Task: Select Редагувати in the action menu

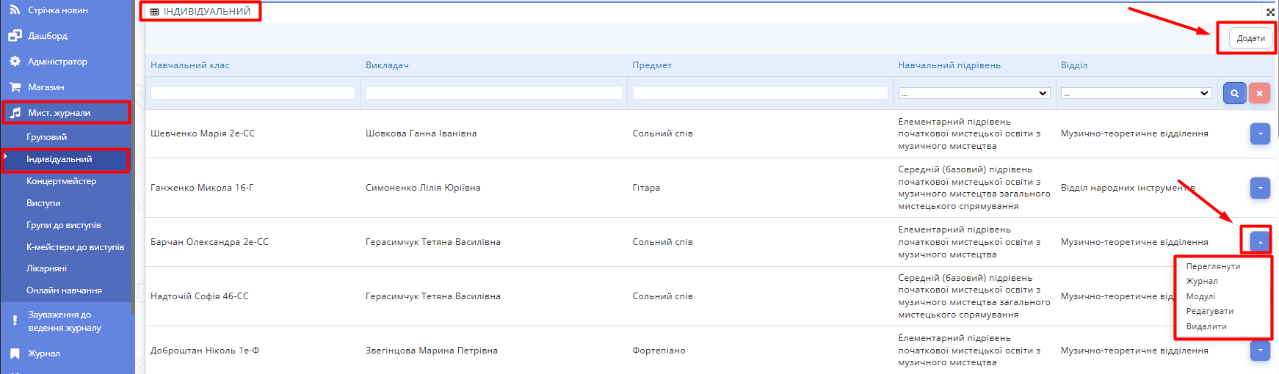Action: [1209, 311]
